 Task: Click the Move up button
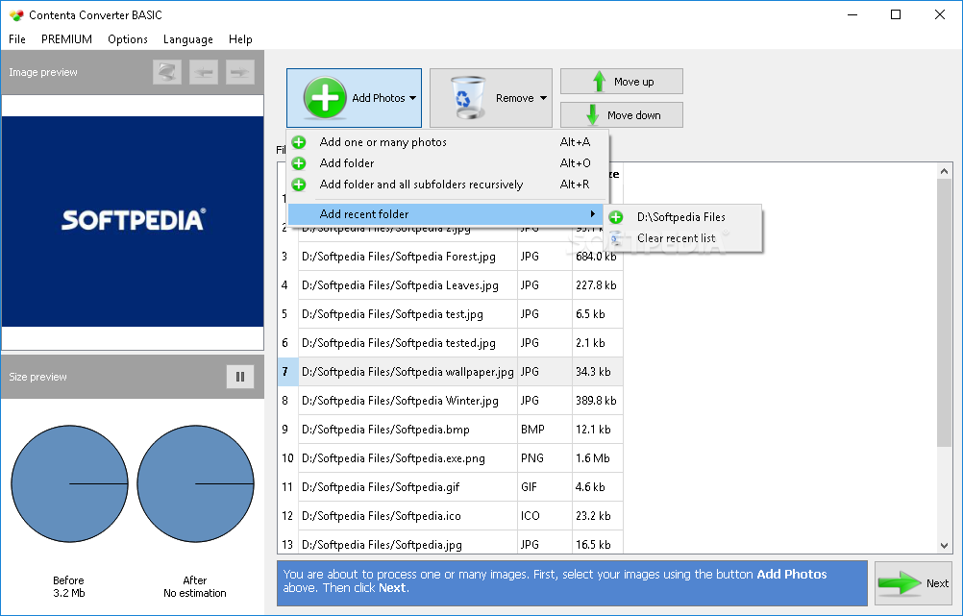tap(622, 81)
